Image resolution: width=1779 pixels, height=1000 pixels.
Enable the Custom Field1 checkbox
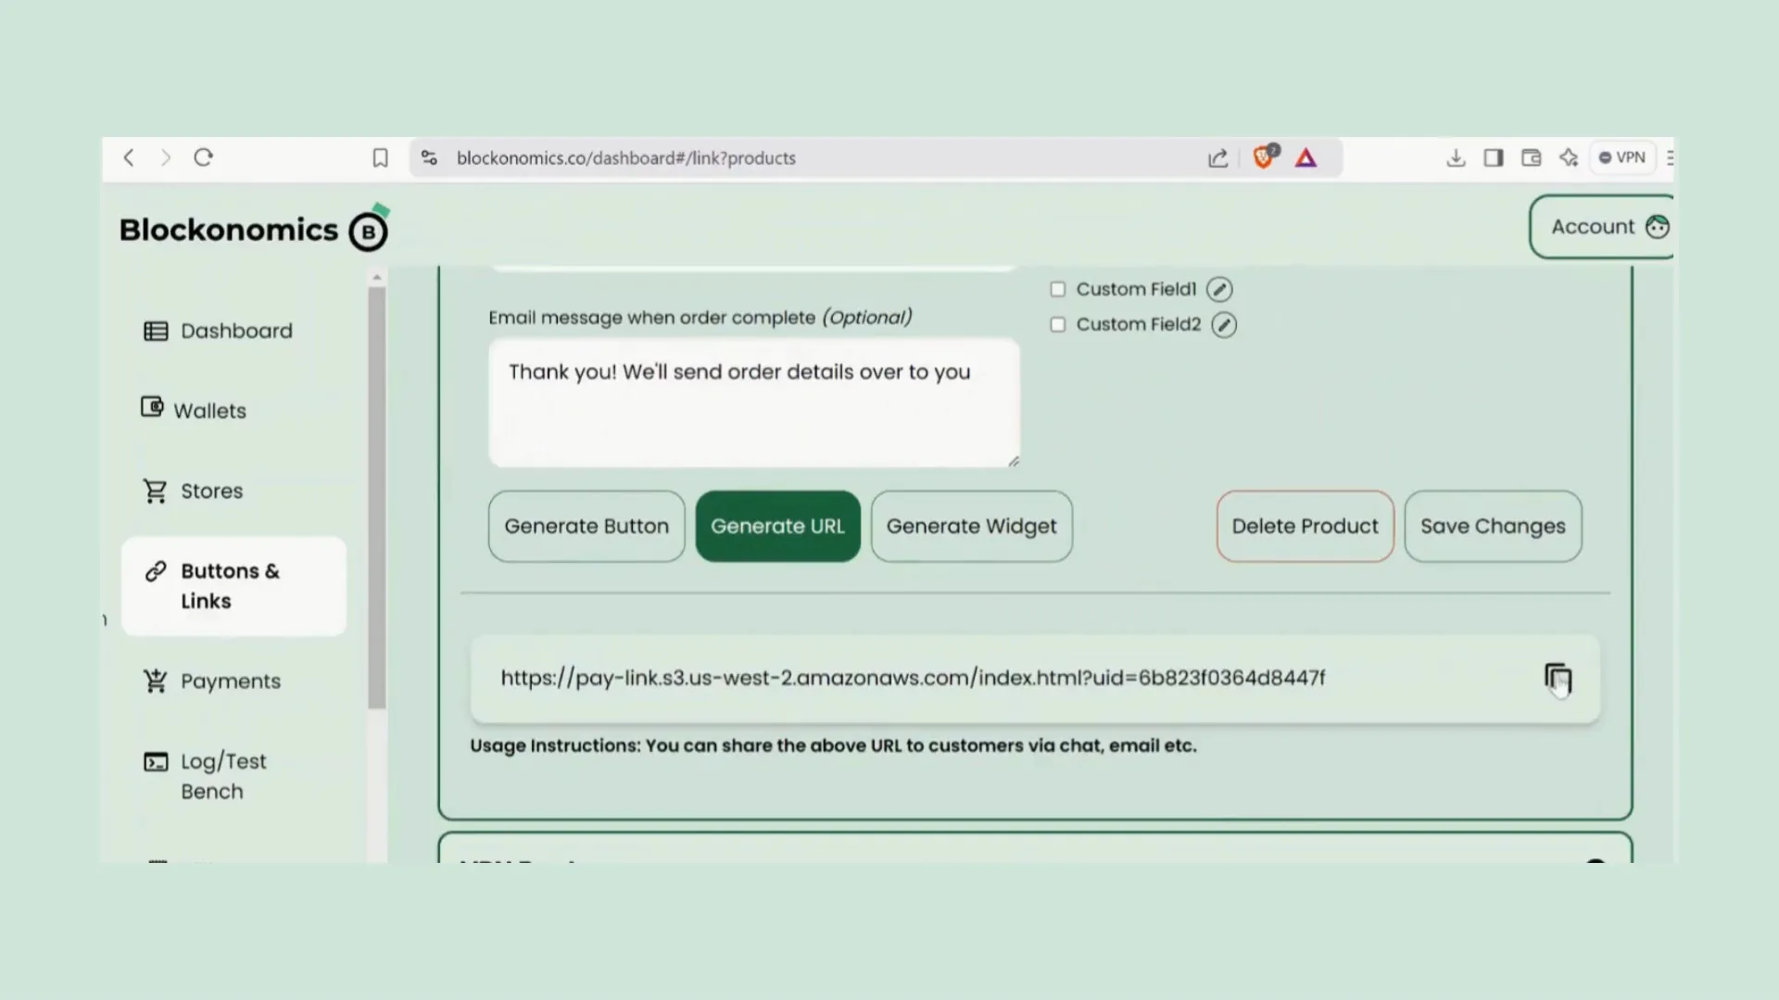1055,288
